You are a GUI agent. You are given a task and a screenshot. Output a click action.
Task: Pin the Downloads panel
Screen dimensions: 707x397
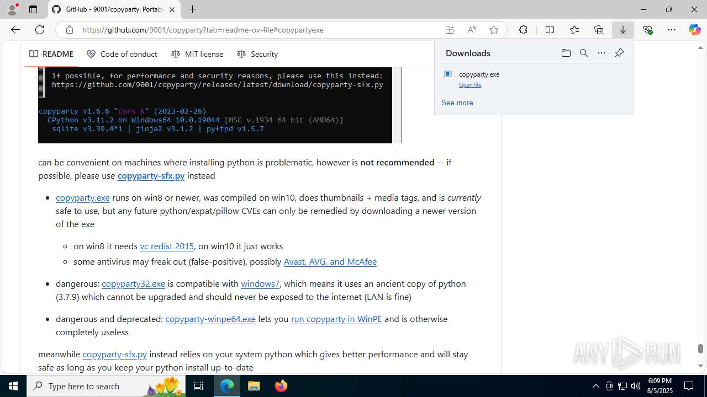click(x=619, y=53)
